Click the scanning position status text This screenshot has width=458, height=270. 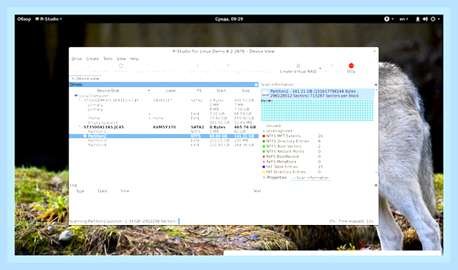pos(123,221)
